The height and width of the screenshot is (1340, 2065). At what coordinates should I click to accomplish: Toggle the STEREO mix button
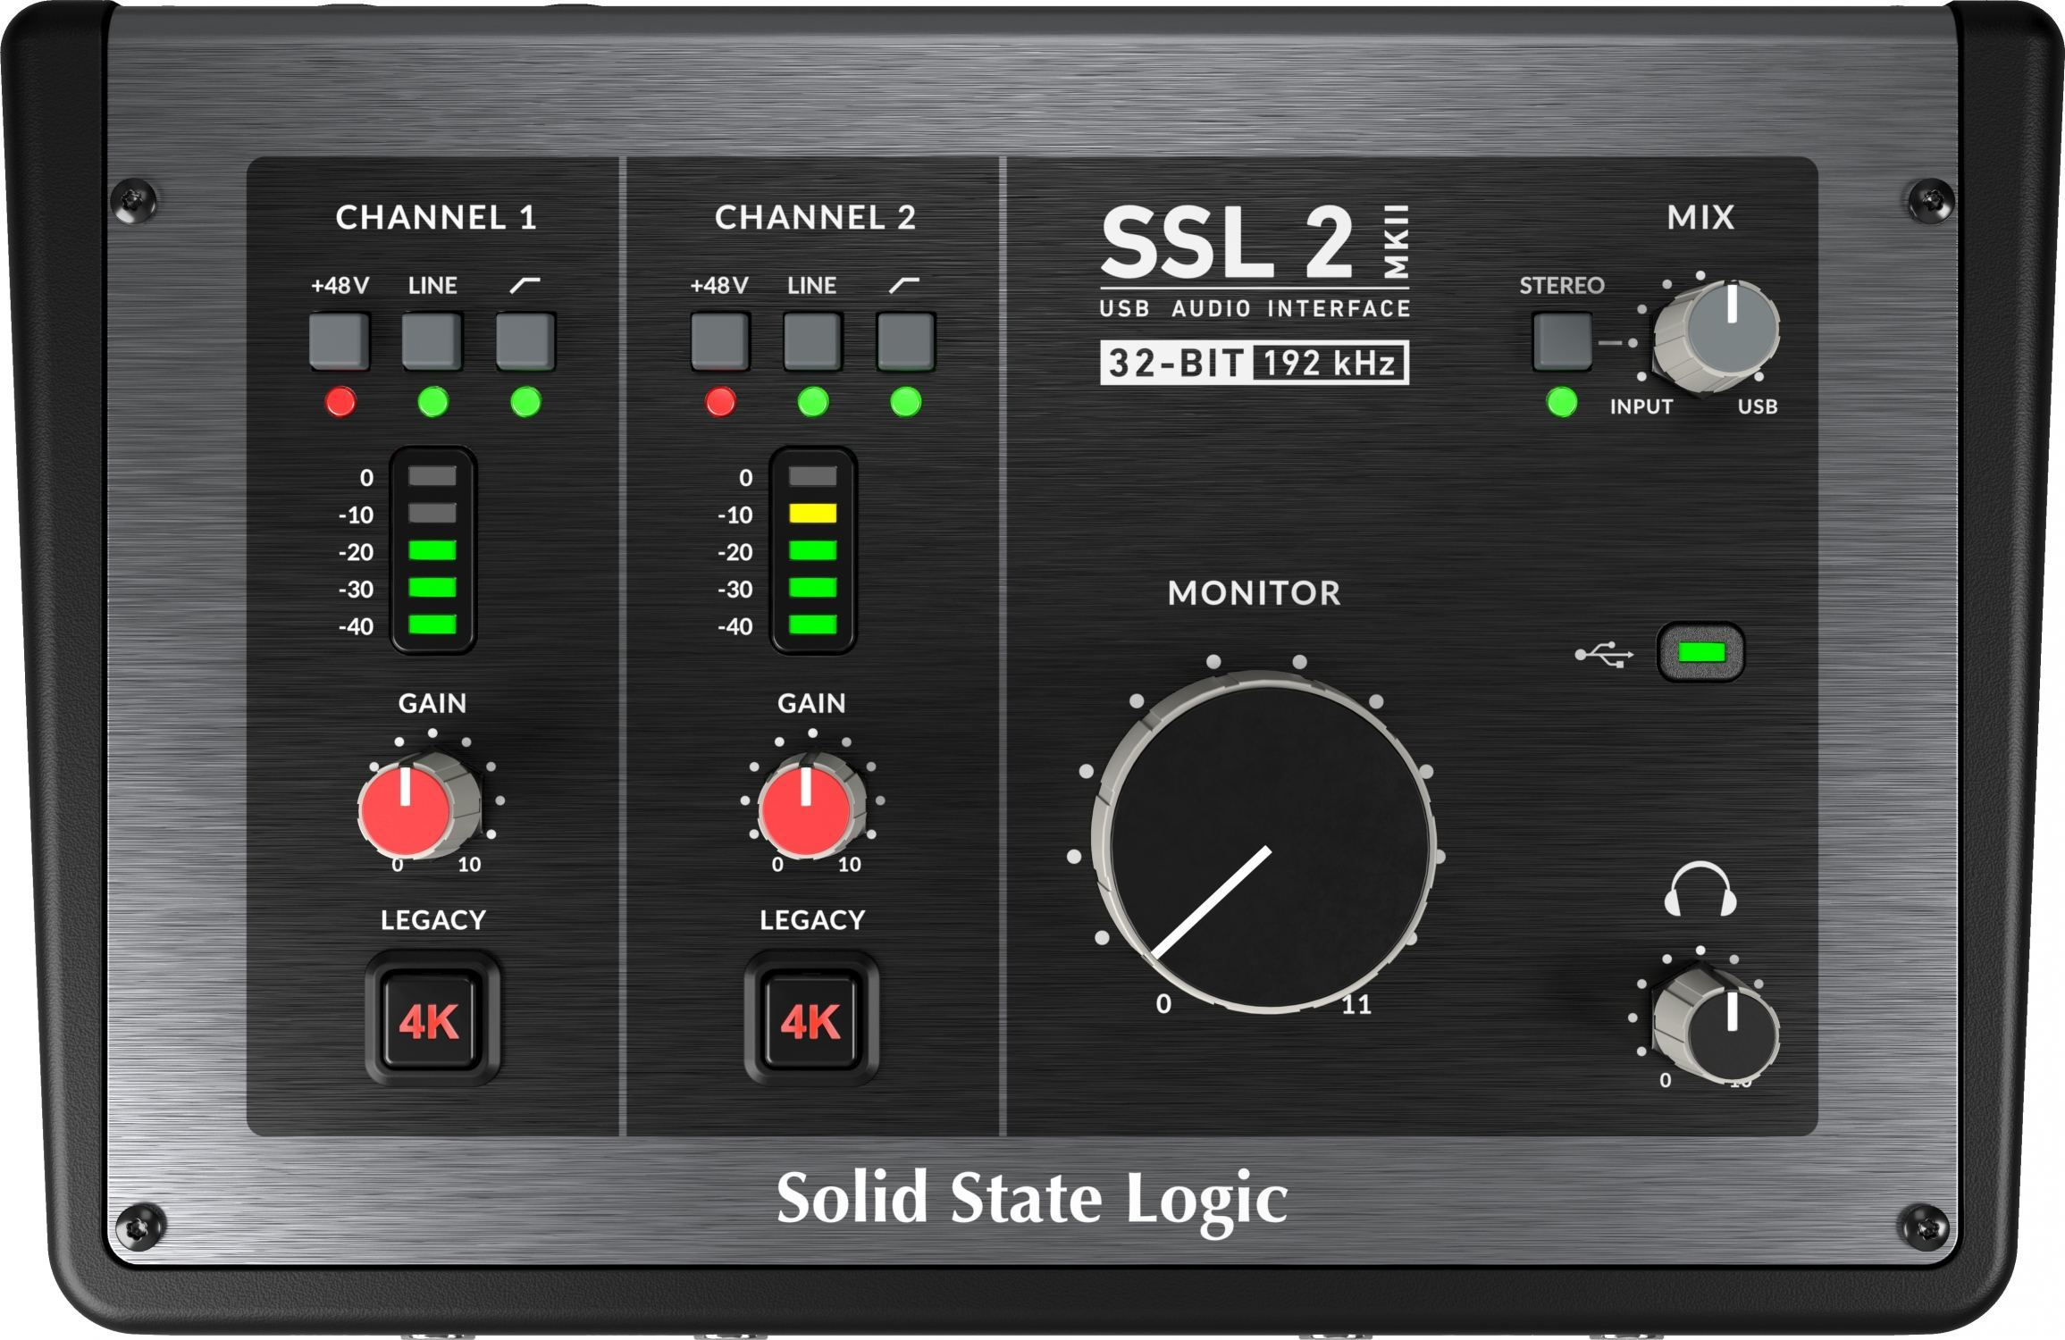point(1562,340)
